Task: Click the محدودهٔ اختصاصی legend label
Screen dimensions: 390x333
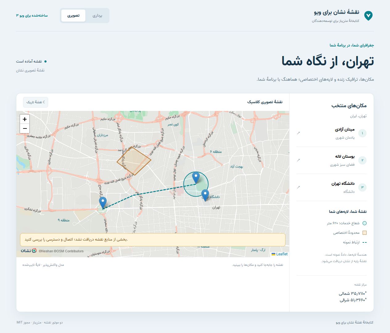Action: [x=346, y=233]
